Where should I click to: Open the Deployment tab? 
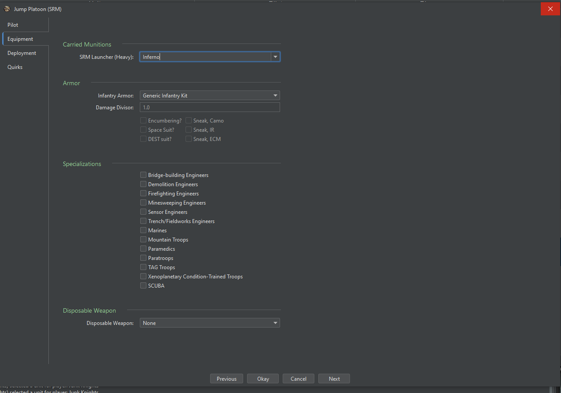[x=25, y=53]
